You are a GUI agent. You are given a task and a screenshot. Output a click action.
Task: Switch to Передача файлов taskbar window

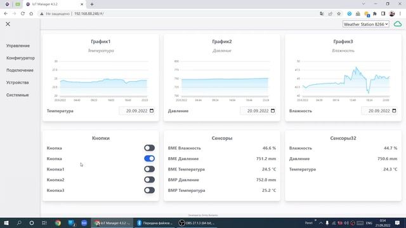pos(155,223)
